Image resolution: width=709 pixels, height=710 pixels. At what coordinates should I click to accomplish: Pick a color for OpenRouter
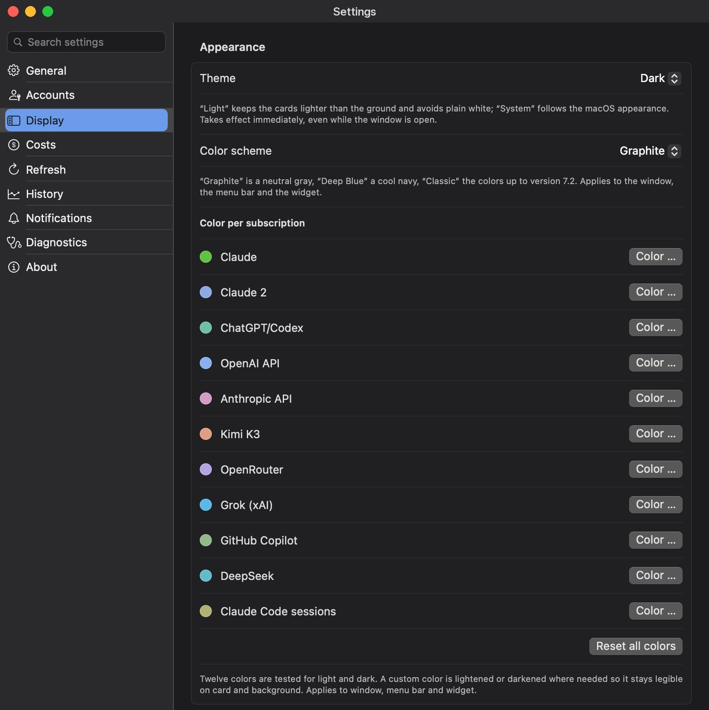pyautogui.click(x=655, y=469)
